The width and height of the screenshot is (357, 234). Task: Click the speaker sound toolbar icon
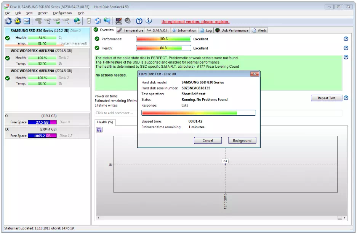click(128, 21)
